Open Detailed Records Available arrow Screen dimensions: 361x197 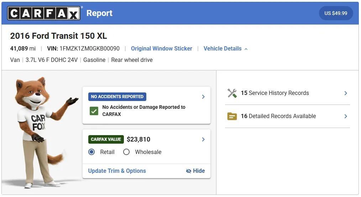pos(346,116)
